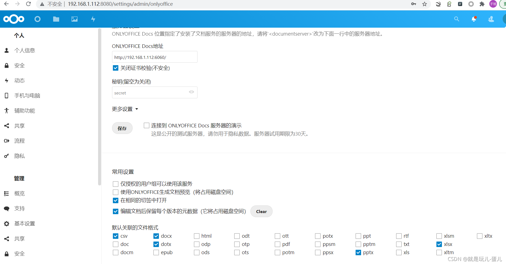Image resolution: width=506 pixels, height=264 pixels.
Task: Check the odt format checkbox
Action: point(237,236)
